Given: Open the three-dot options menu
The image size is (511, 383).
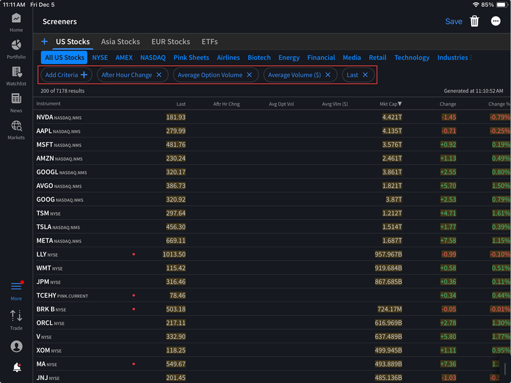Looking at the screenshot, I should coord(496,22).
